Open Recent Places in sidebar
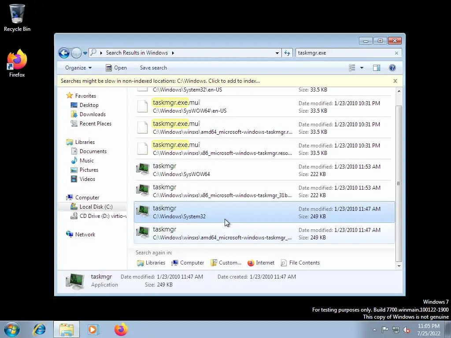451x338 pixels. point(95,124)
